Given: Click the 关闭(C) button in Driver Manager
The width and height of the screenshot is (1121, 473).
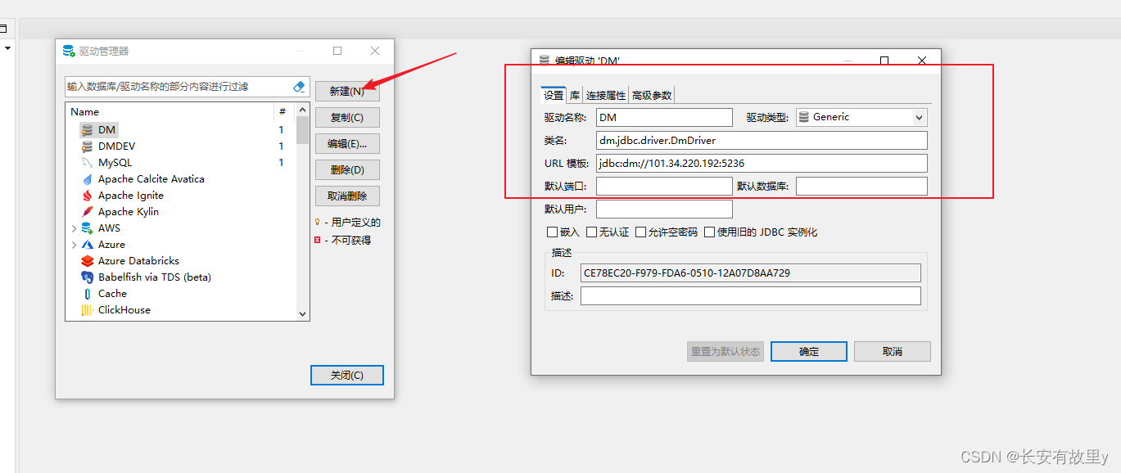Looking at the screenshot, I should click(x=347, y=376).
